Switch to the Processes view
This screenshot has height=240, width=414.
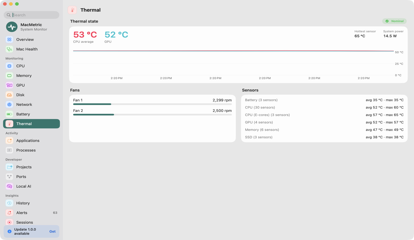click(x=31, y=150)
